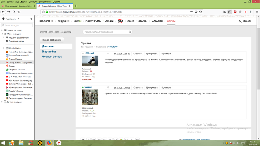Toggle the sidebar view icon
Image resolution: width=260 pixels, height=146 pixels.
(x=230, y=12)
